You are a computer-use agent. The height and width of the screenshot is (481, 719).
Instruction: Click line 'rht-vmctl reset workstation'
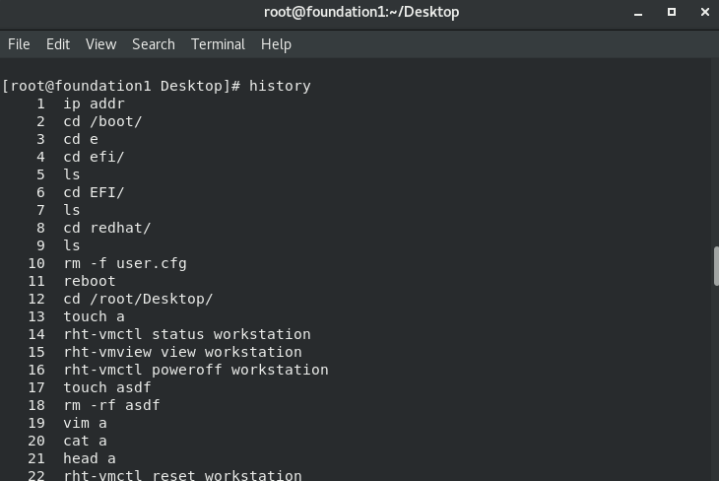pyautogui.click(x=182, y=475)
